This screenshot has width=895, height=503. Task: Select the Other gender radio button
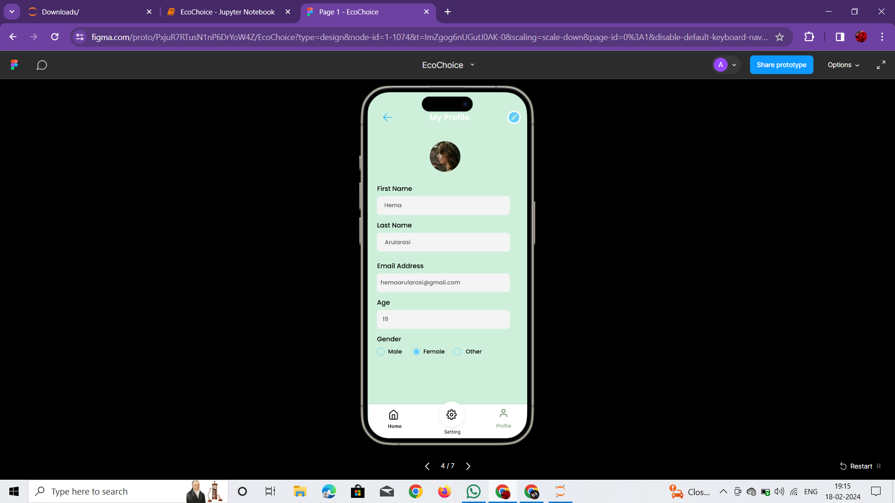[457, 352]
